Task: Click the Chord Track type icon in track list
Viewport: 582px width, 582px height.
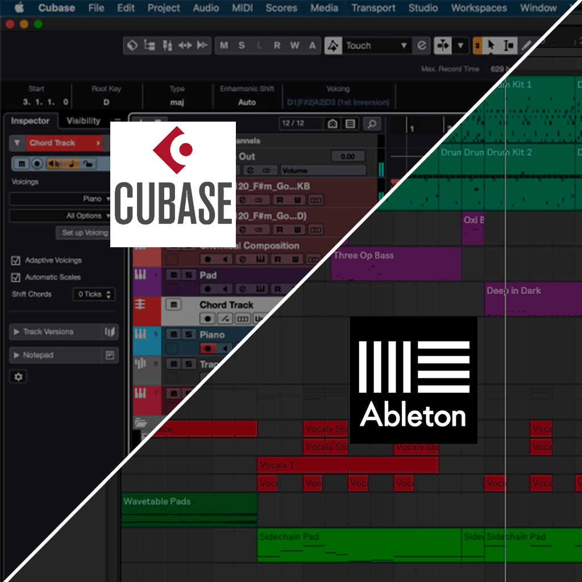Action: point(140,305)
